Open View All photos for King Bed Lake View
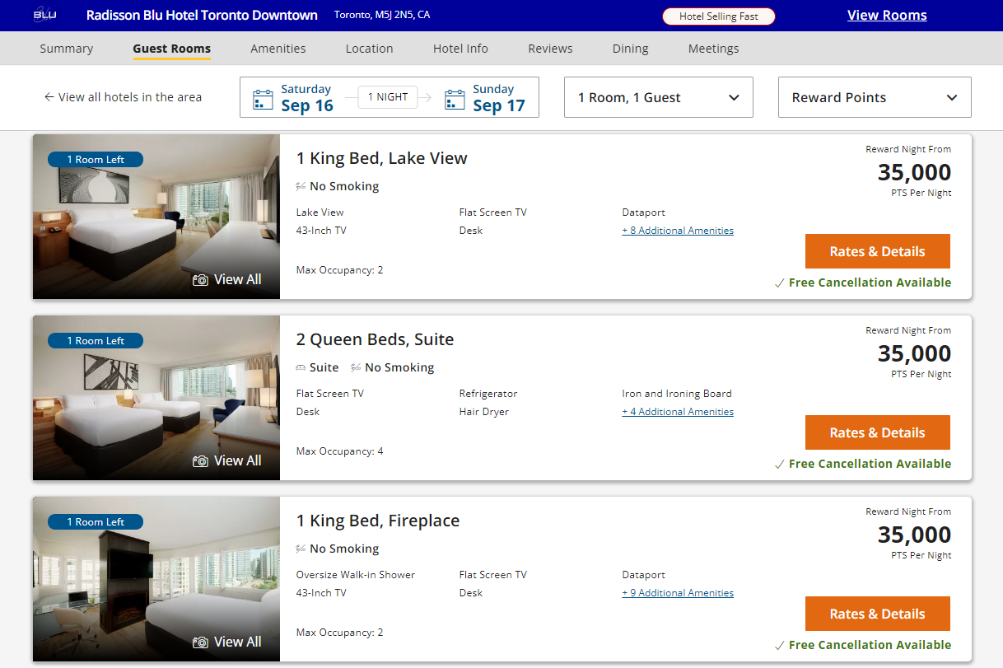 226,279
